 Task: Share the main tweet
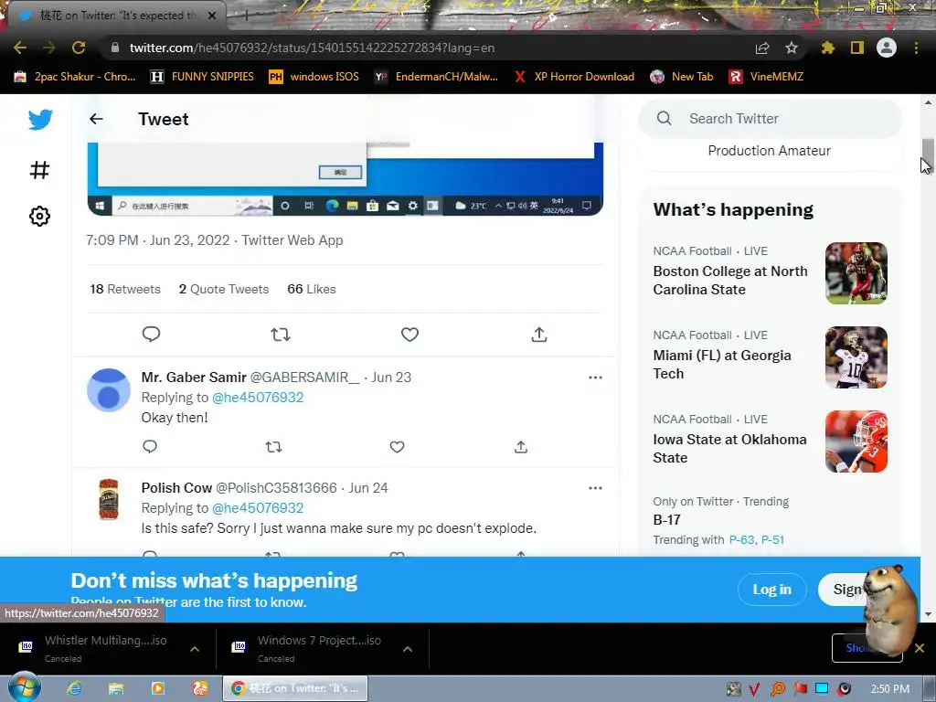539,335
